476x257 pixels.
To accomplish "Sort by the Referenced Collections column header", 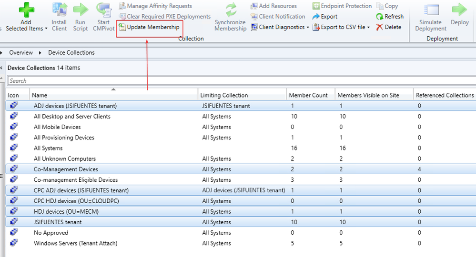I will click(x=445, y=95).
